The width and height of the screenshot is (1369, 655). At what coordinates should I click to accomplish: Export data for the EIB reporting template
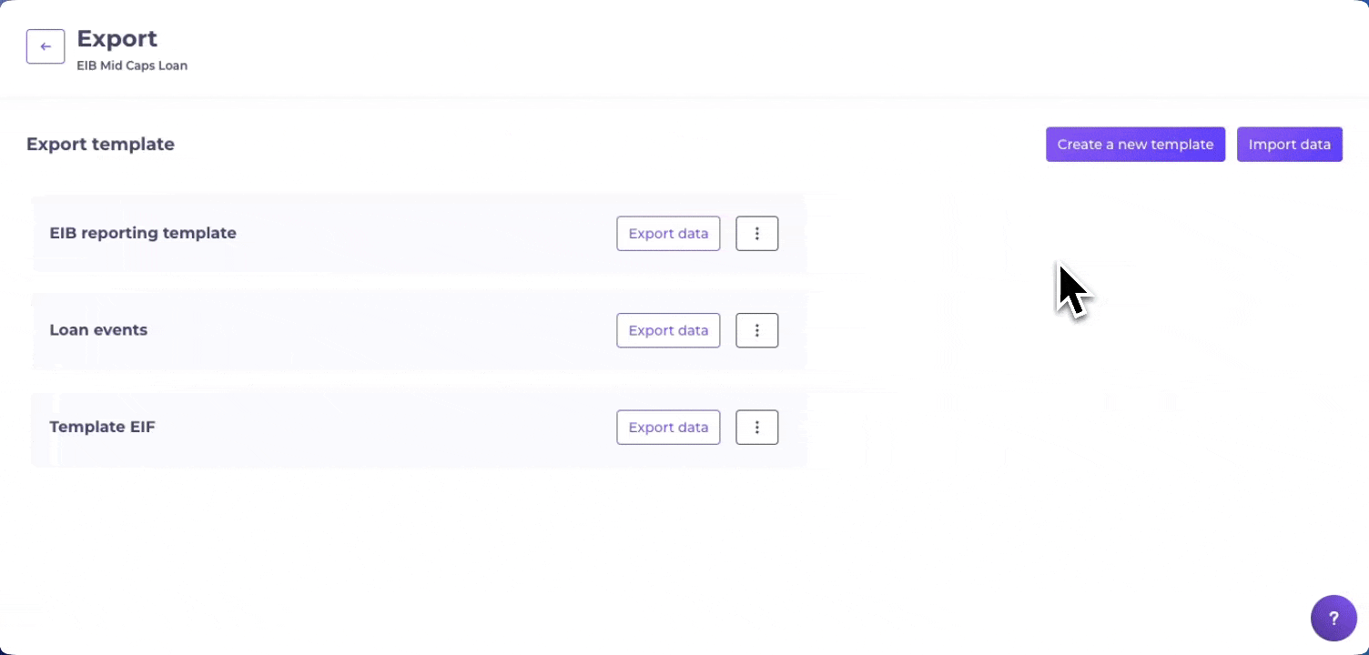point(668,233)
